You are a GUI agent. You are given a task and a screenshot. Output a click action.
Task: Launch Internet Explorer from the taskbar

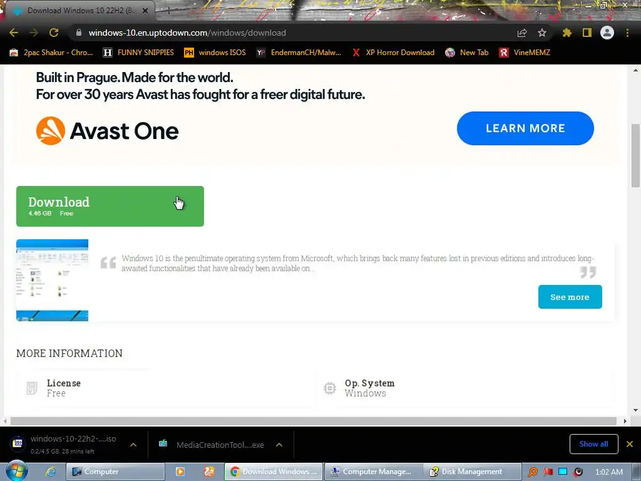click(x=51, y=472)
